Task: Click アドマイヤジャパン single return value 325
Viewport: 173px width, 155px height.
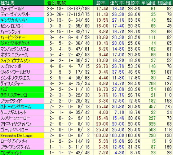Action: click(x=152, y=124)
